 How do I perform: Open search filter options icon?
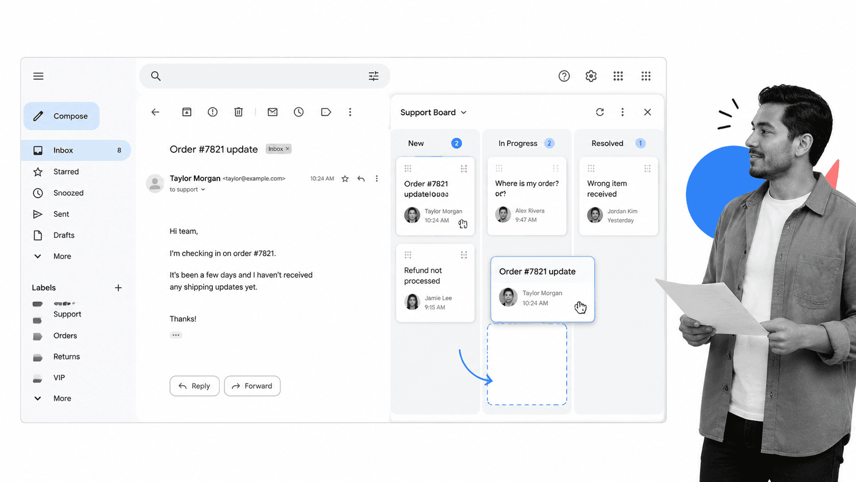(x=374, y=76)
